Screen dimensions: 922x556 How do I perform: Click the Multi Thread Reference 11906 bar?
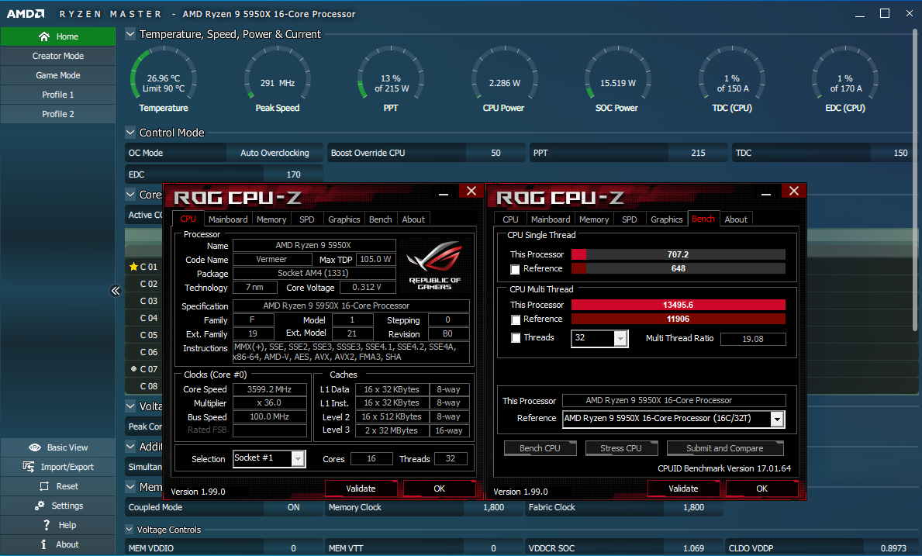pos(678,319)
